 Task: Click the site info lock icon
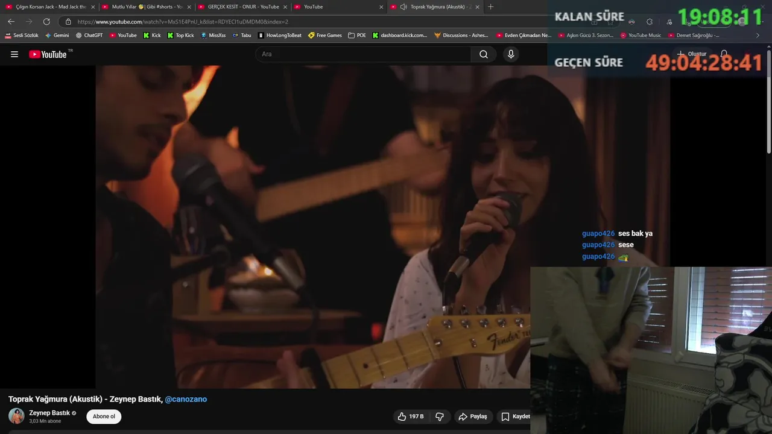pyautogui.click(x=68, y=22)
